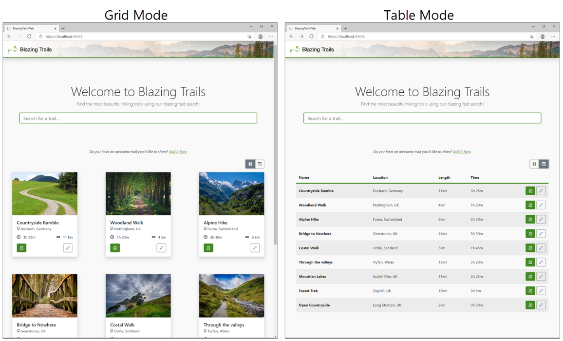The width and height of the screenshot is (563, 341).
Task: Select the view icon for Countryside Ramble row
Action: (x=530, y=190)
